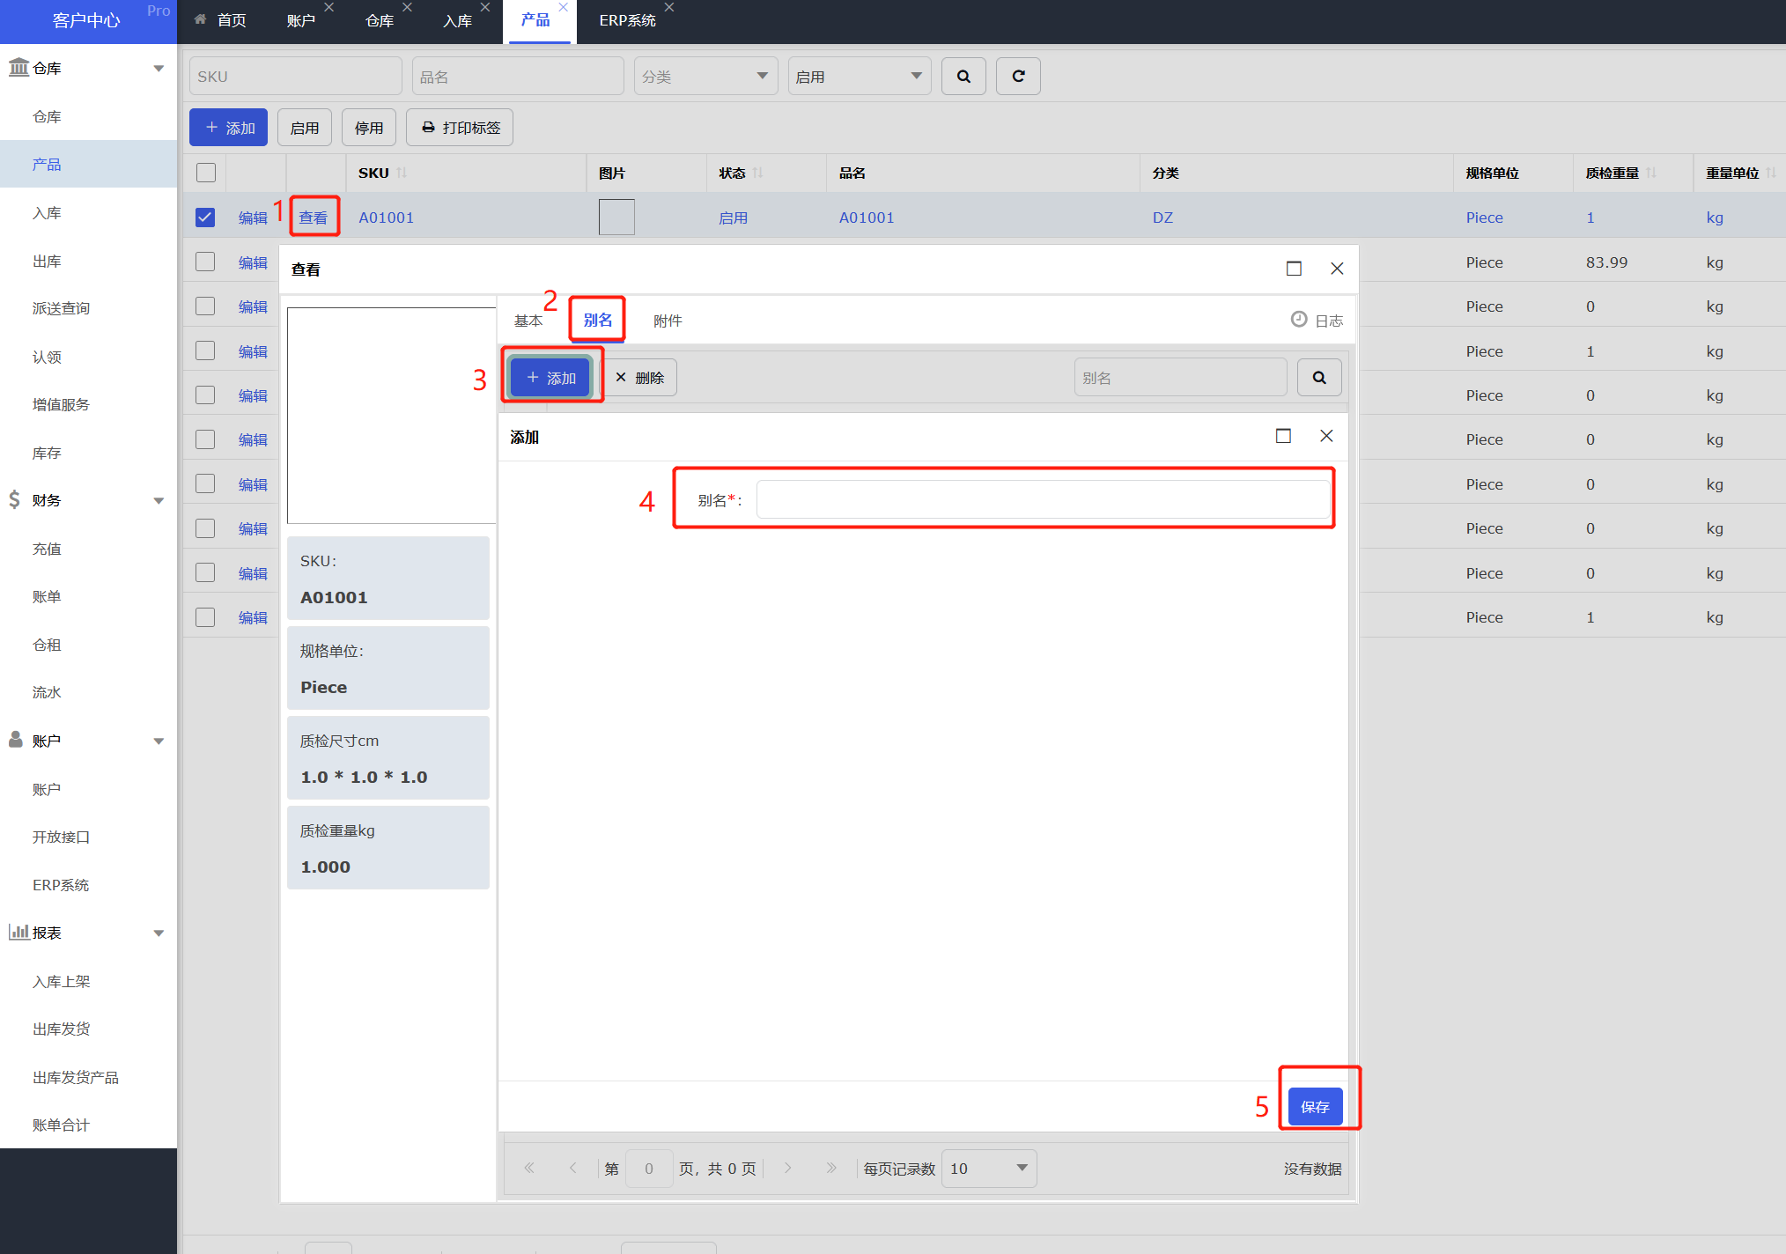Sort by SKU column arrows

[402, 173]
